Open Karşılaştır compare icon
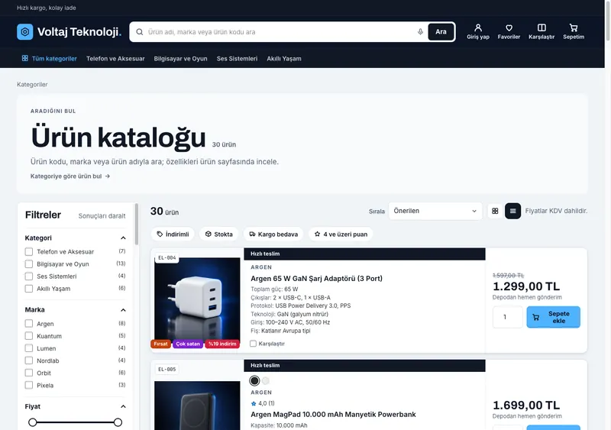611x430 pixels. point(541,31)
